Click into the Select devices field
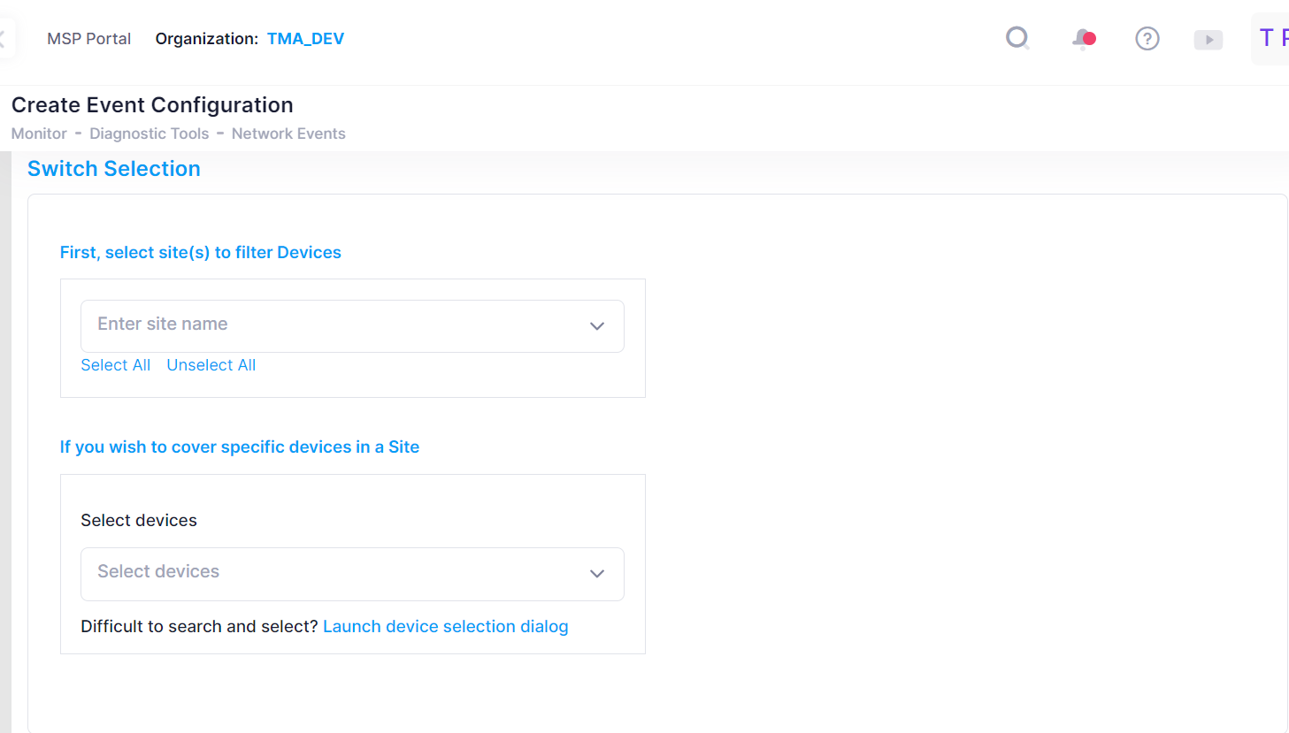This screenshot has height=733, width=1289. coord(327,572)
